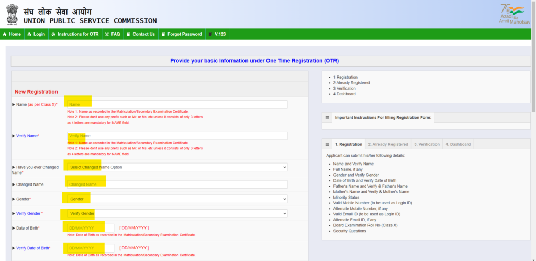Screen dimensions: 536x261
Task: Expand the Have you ever Changed Name dropdown
Action: click(177, 167)
